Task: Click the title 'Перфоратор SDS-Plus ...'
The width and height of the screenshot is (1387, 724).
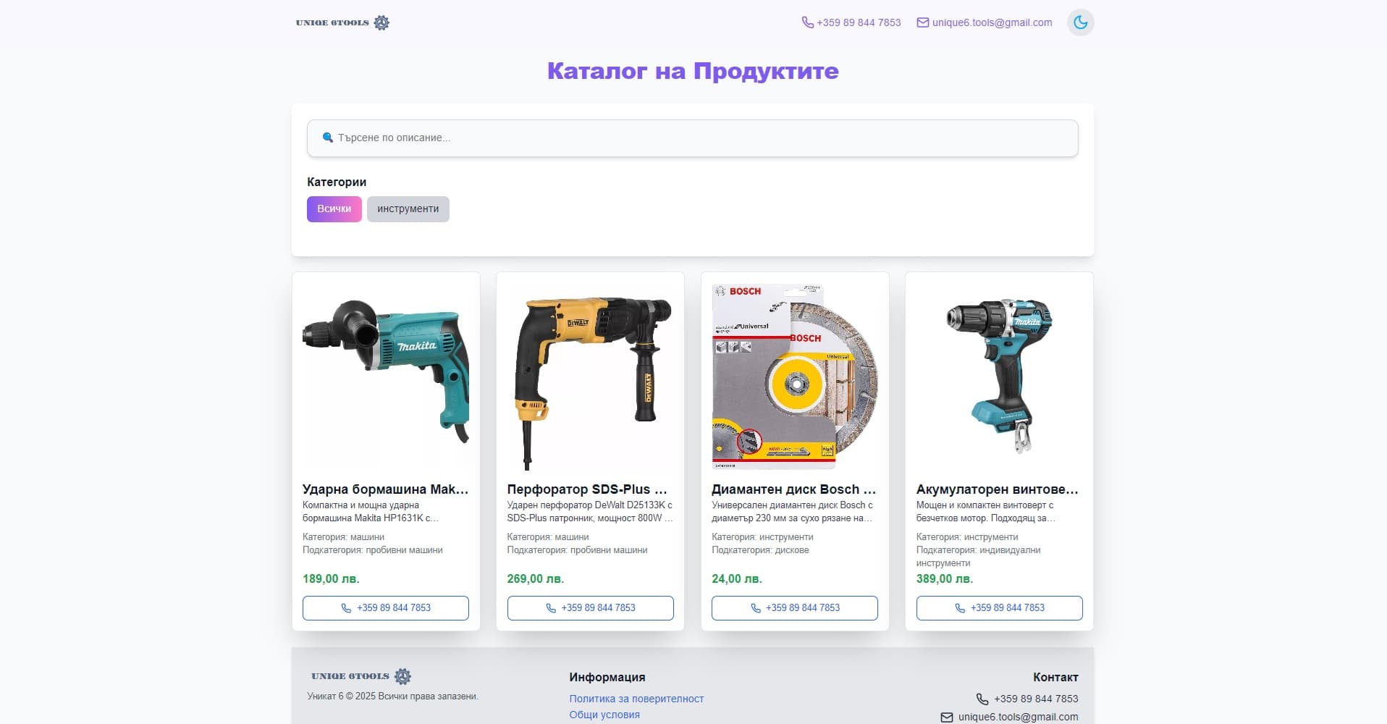Action: [x=587, y=489]
